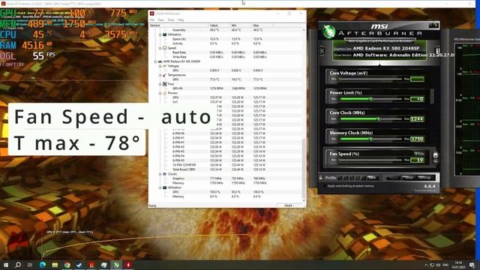Open the File menu in HWMonitor
480x270 pixels.
point(151,20)
